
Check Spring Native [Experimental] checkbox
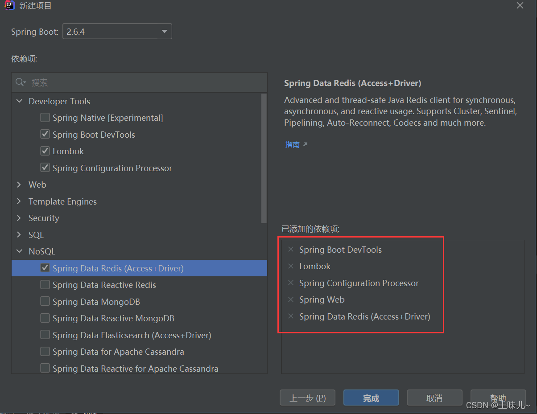point(45,118)
